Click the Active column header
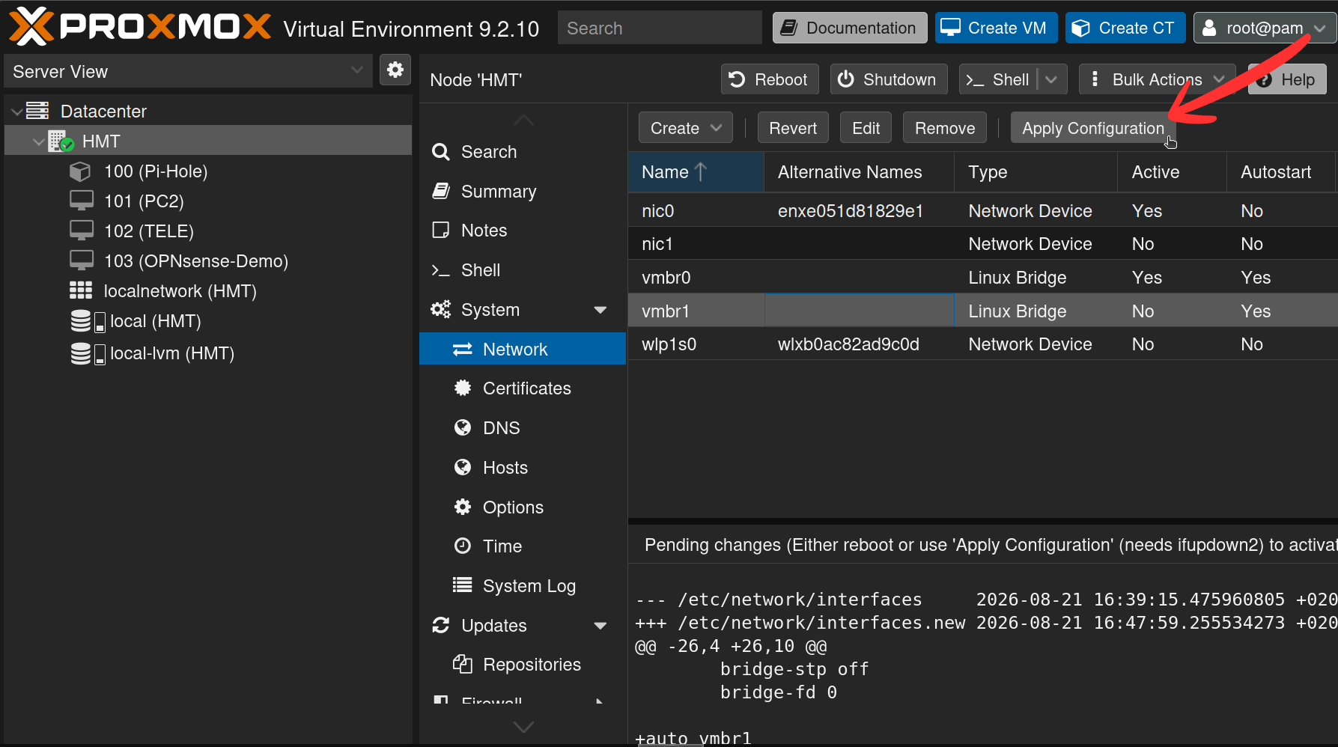 pos(1172,172)
